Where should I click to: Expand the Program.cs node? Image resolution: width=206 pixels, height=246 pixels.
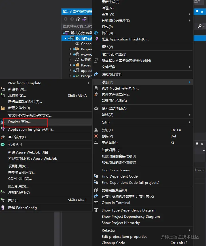(70, 76)
